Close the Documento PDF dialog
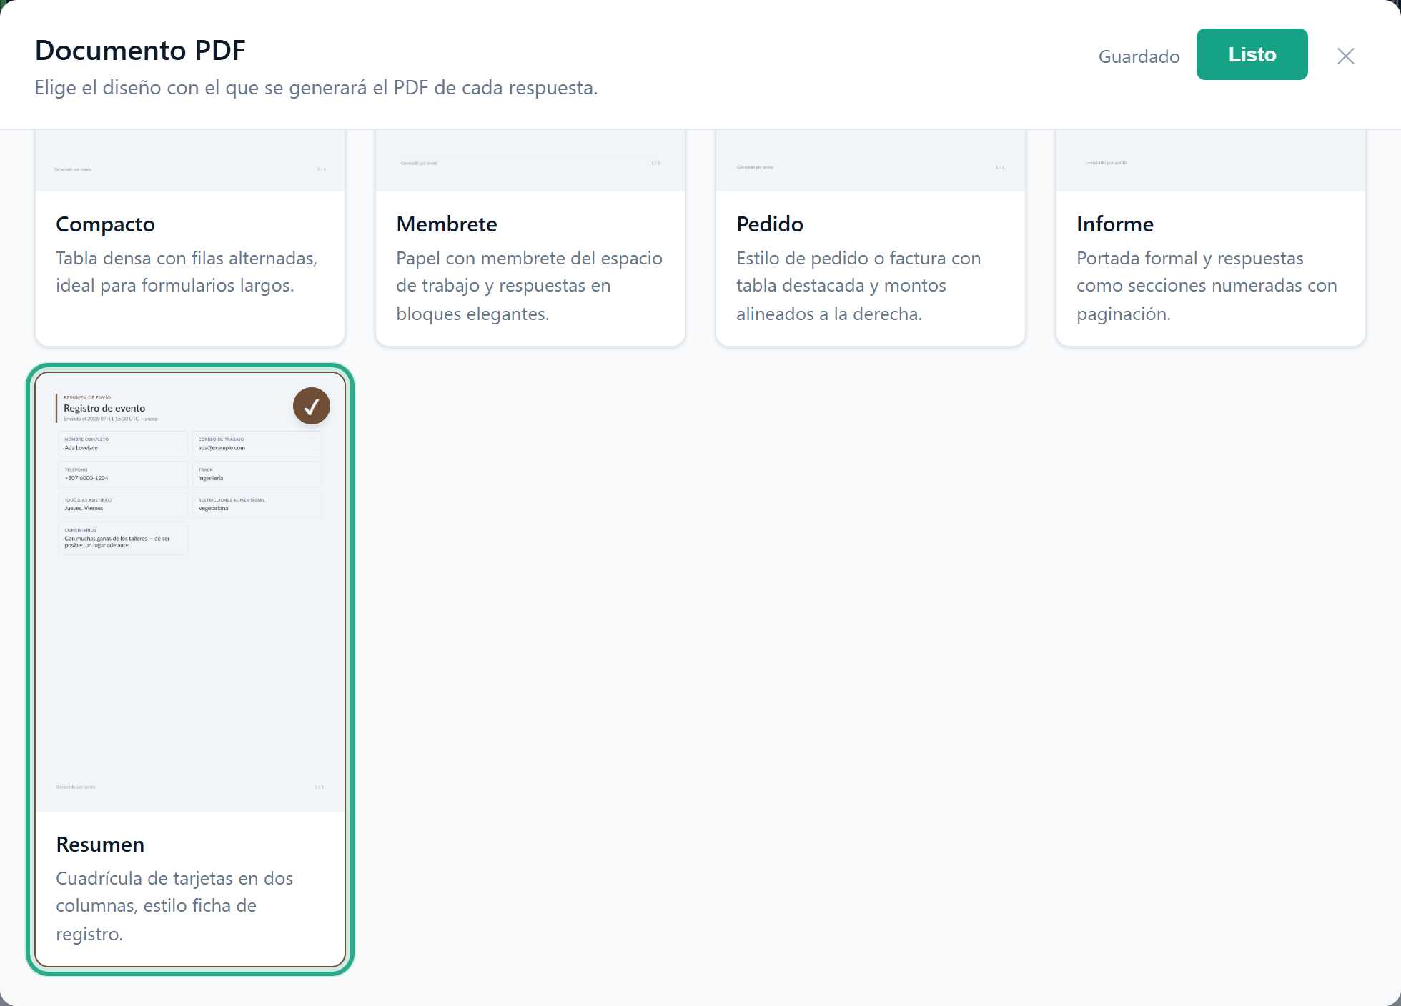The image size is (1401, 1006). click(1345, 56)
